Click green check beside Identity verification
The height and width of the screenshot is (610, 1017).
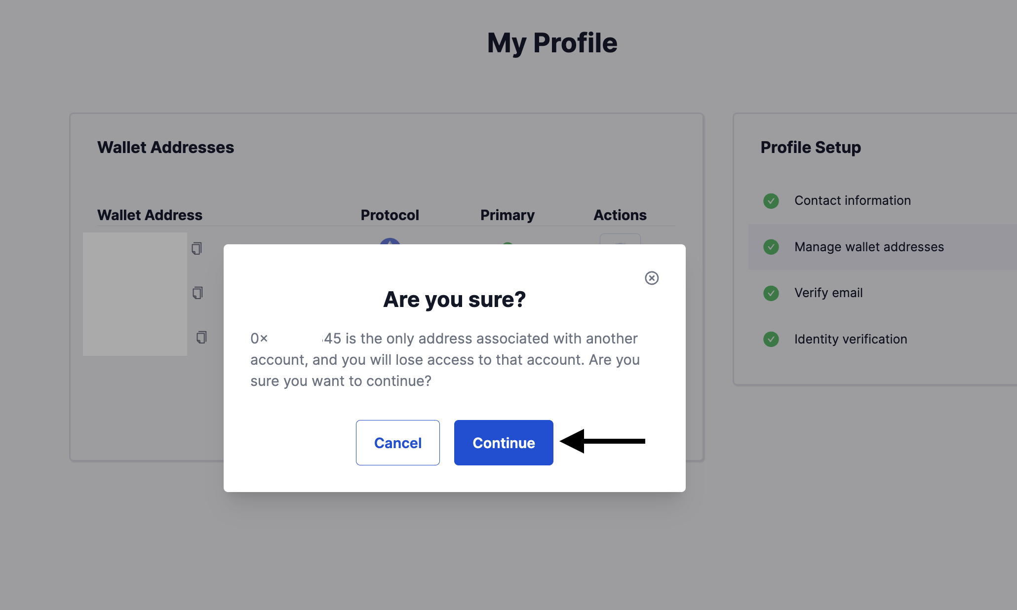pyautogui.click(x=771, y=339)
